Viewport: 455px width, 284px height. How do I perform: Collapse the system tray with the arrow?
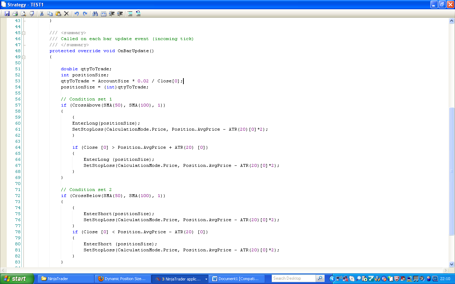coord(333,279)
